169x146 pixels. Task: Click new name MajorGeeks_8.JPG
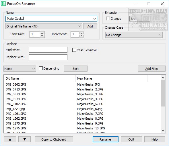click(x=90, y=119)
